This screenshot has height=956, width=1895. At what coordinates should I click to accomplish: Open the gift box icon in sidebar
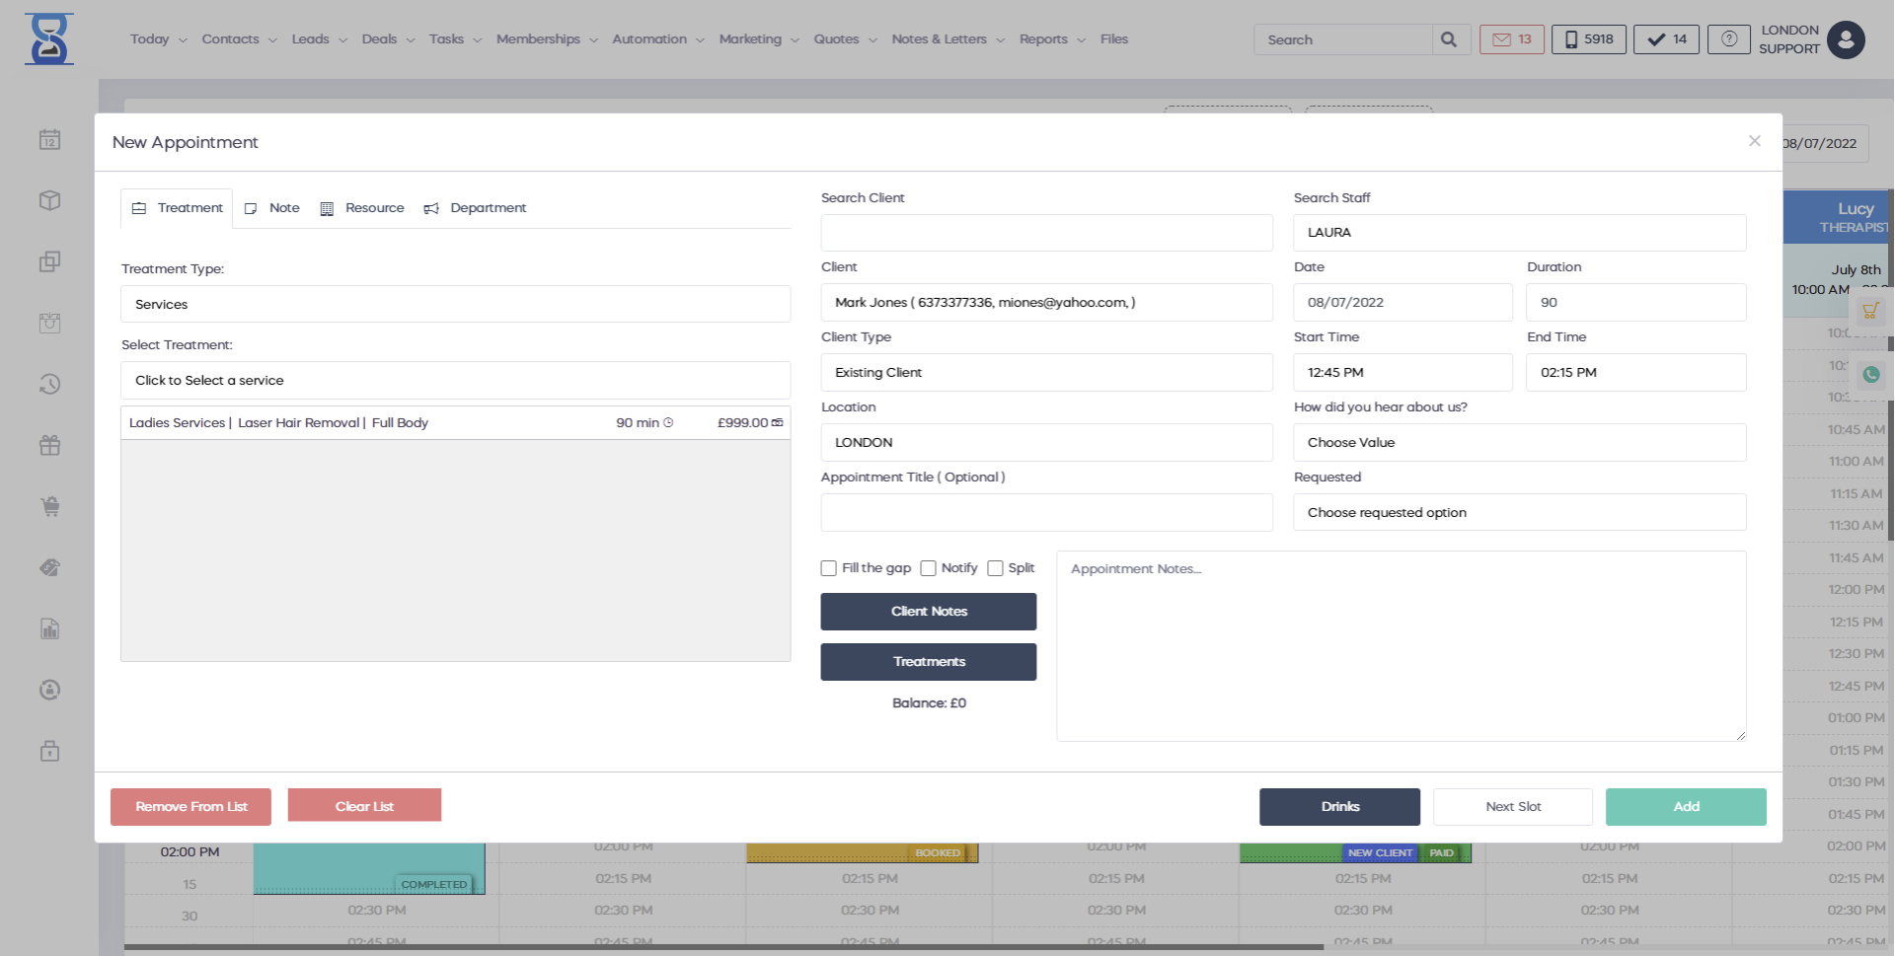click(50, 446)
